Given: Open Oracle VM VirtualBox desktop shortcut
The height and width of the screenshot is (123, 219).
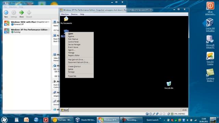Looking at the screenshot, I should point(210,25).
